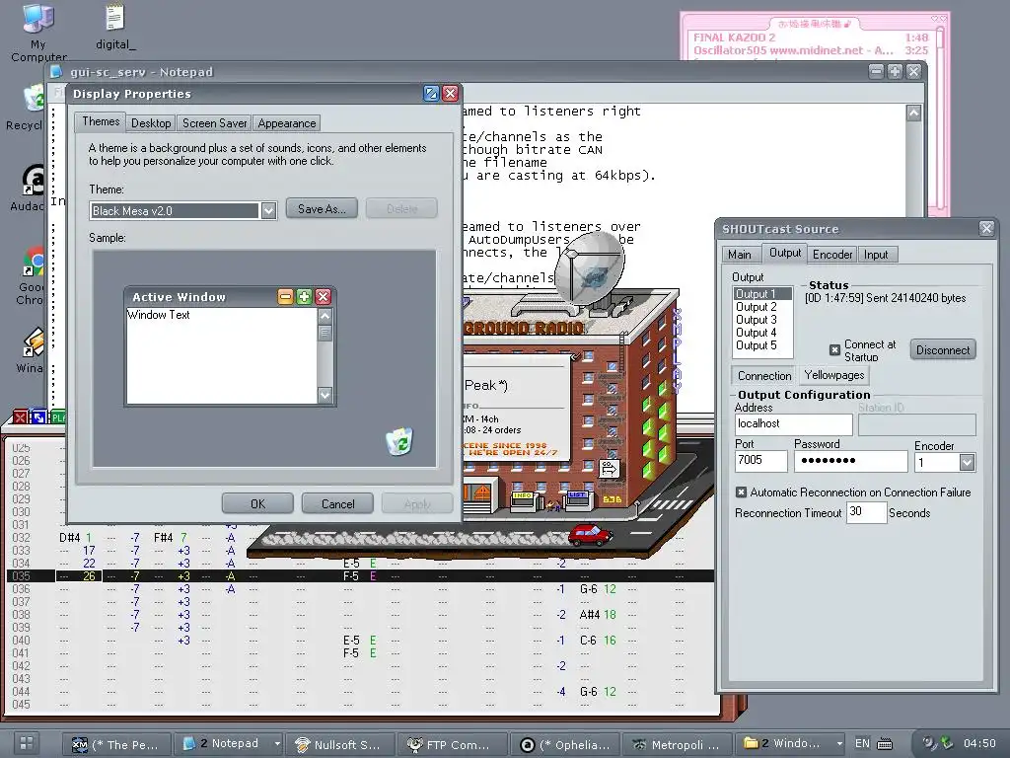The height and width of the screenshot is (758, 1010).
Task: Click the Reconnection Timeout field showing 30
Action: [866, 512]
